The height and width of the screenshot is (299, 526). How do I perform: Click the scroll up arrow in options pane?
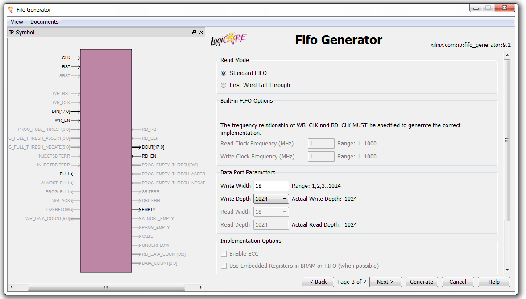coord(507,55)
